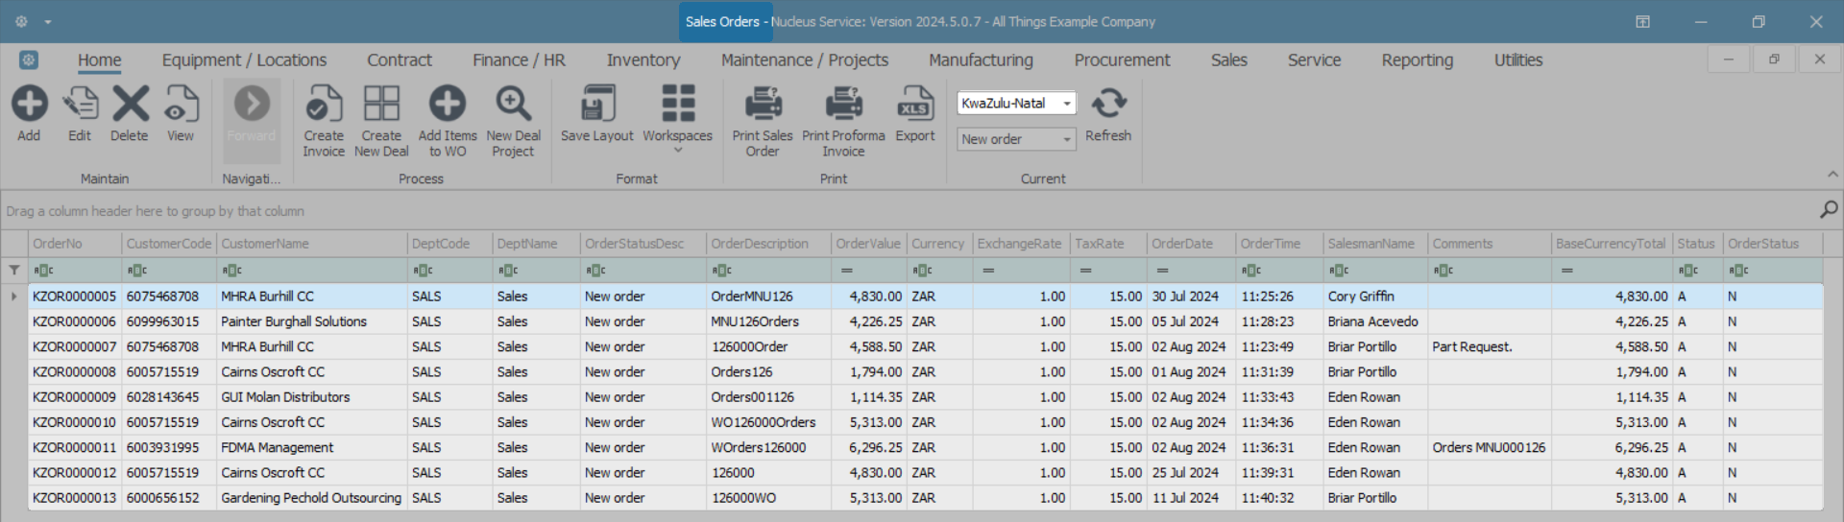This screenshot has width=1844, height=522.
Task: Click the Add sales order icon
Action: pos(29,105)
